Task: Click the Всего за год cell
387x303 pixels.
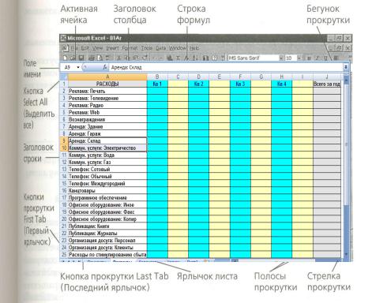Action: point(327,84)
